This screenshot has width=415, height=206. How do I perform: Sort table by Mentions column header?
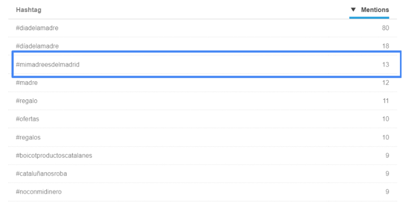click(x=375, y=10)
